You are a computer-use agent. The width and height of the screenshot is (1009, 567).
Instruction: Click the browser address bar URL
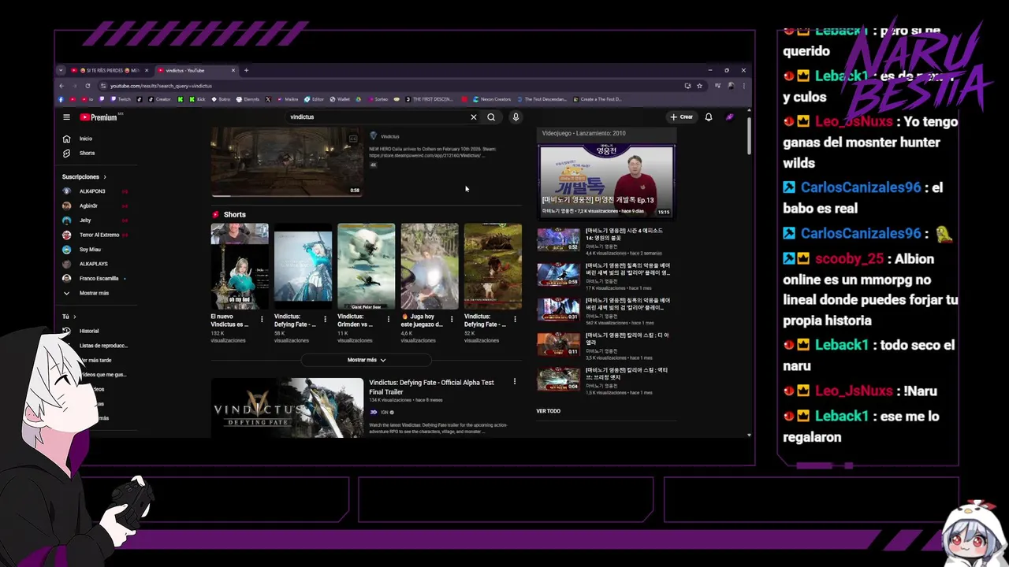tap(161, 85)
